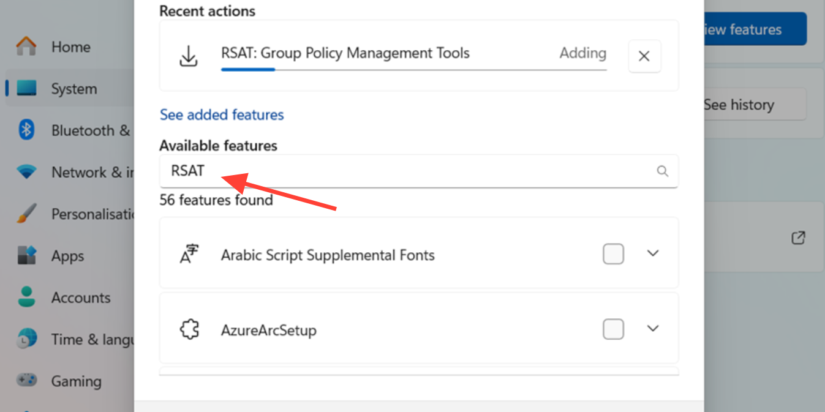Viewport: 825px width, 412px height.
Task: Open Apps settings page
Action: [67, 256]
